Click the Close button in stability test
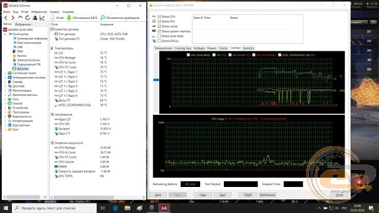 [x=339, y=195]
